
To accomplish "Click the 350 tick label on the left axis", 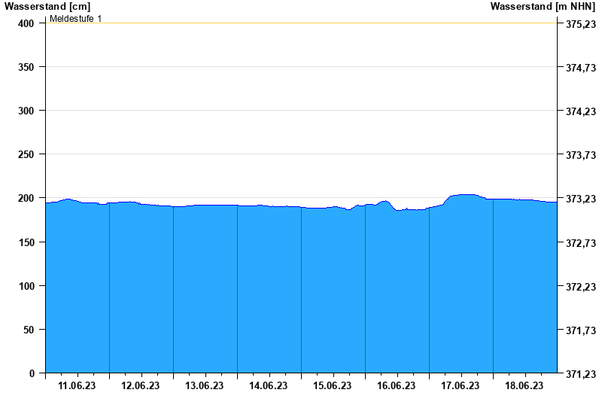I will [27, 67].
